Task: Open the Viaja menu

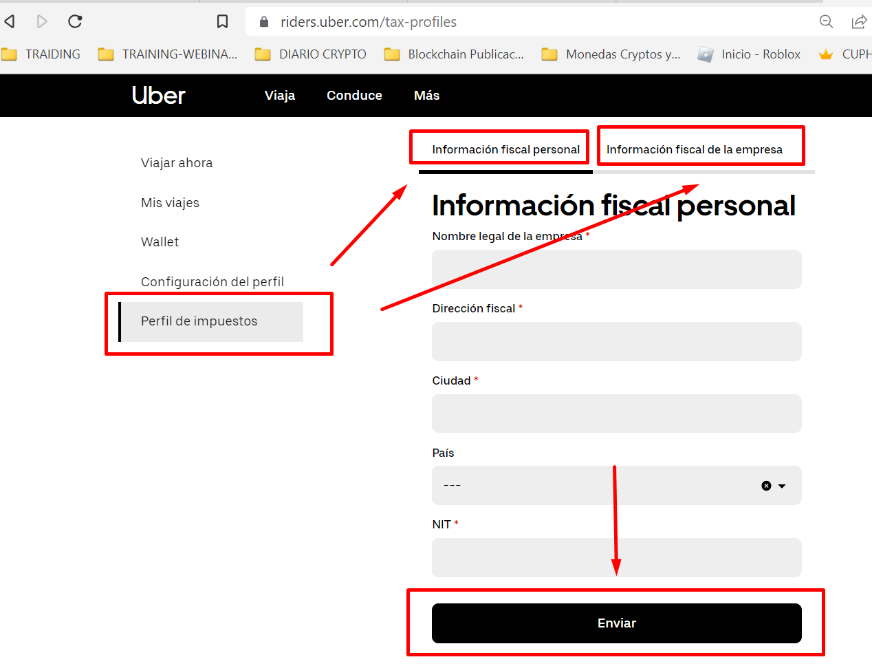Action: pos(280,96)
